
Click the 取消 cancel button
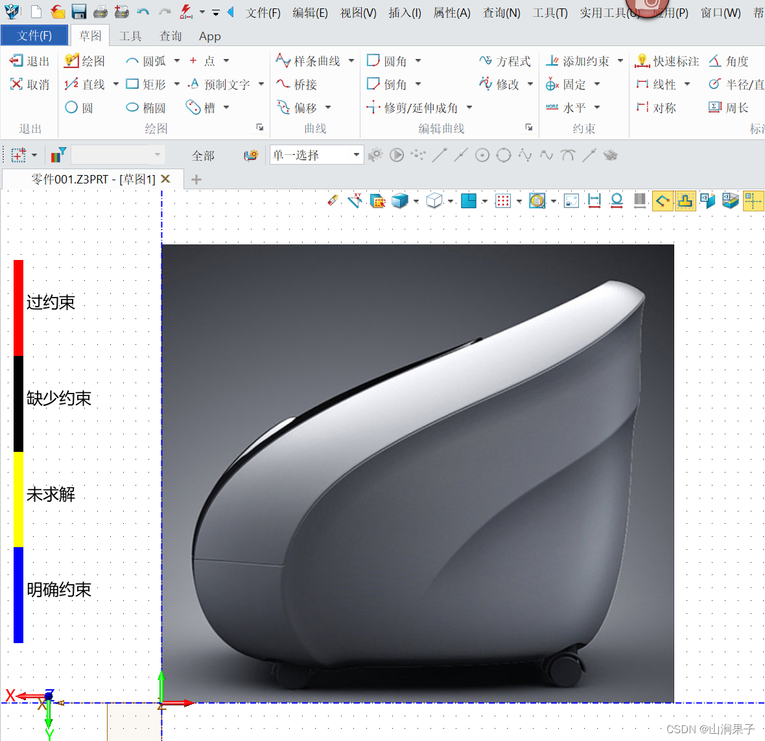click(x=29, y=84)
